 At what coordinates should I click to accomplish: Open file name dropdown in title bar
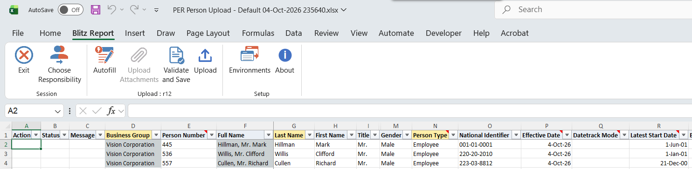(x=344, y=10)
